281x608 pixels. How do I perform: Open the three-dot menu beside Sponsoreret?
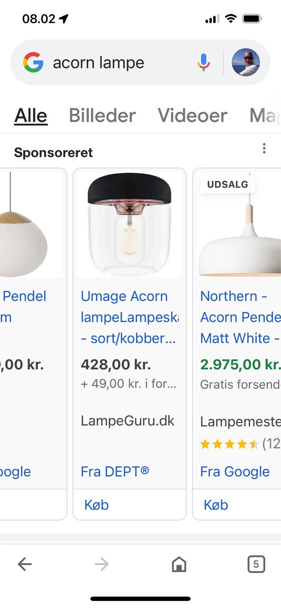(x=264, y=149)
